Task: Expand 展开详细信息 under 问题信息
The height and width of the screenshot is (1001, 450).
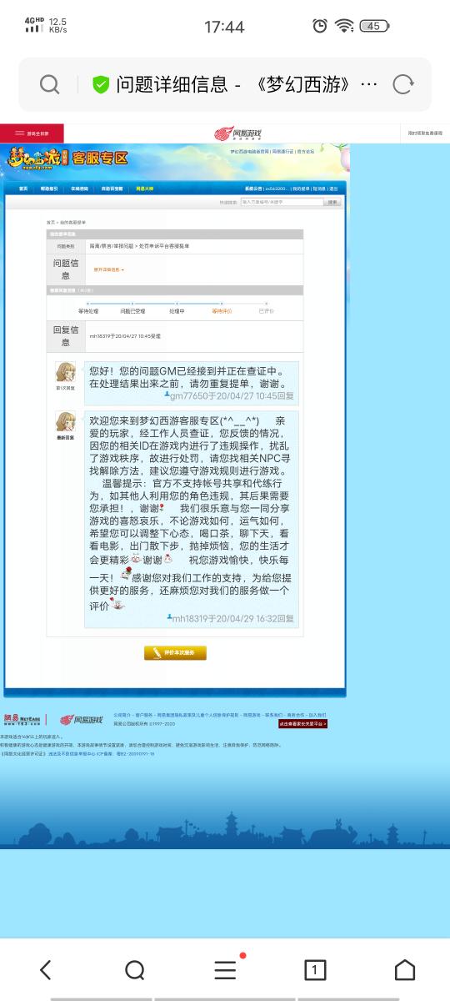Action: pos(108,269)
